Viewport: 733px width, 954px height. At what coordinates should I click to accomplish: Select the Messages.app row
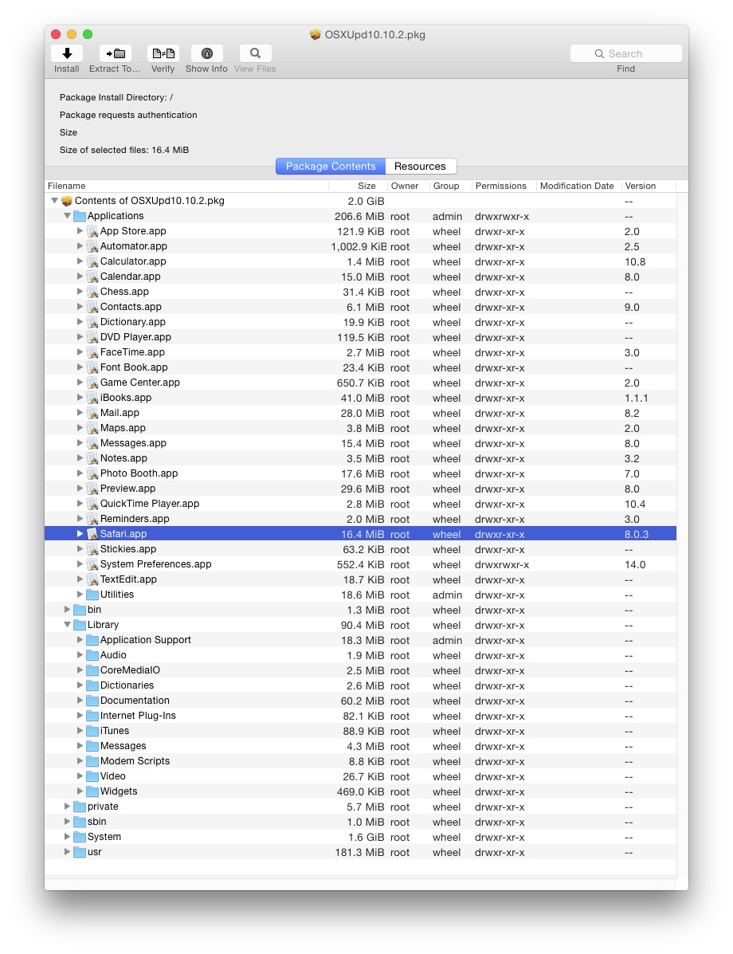pyautogui.click(x=360, y=444)
